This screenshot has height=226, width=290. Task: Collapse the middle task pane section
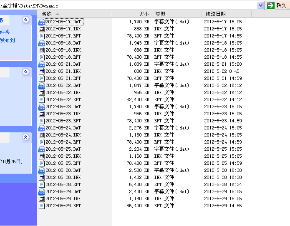coord(26,72)
